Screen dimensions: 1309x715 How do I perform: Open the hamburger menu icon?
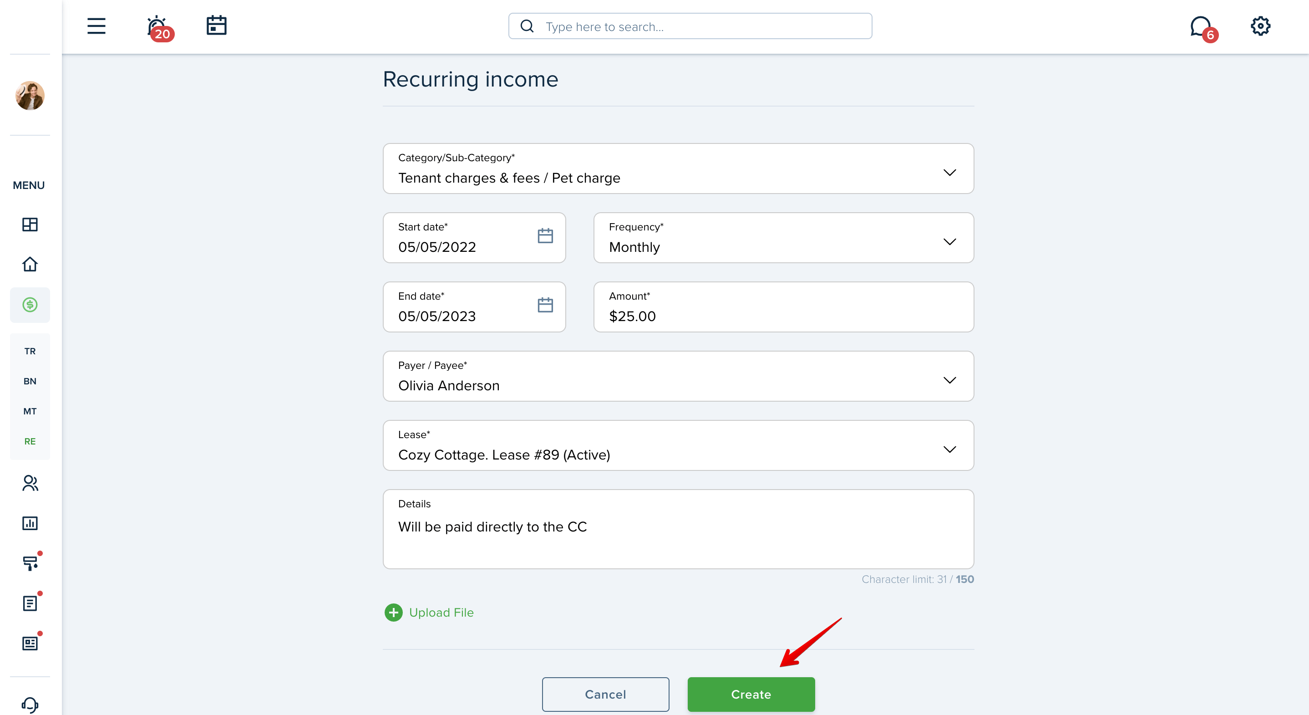click(96, 26)
